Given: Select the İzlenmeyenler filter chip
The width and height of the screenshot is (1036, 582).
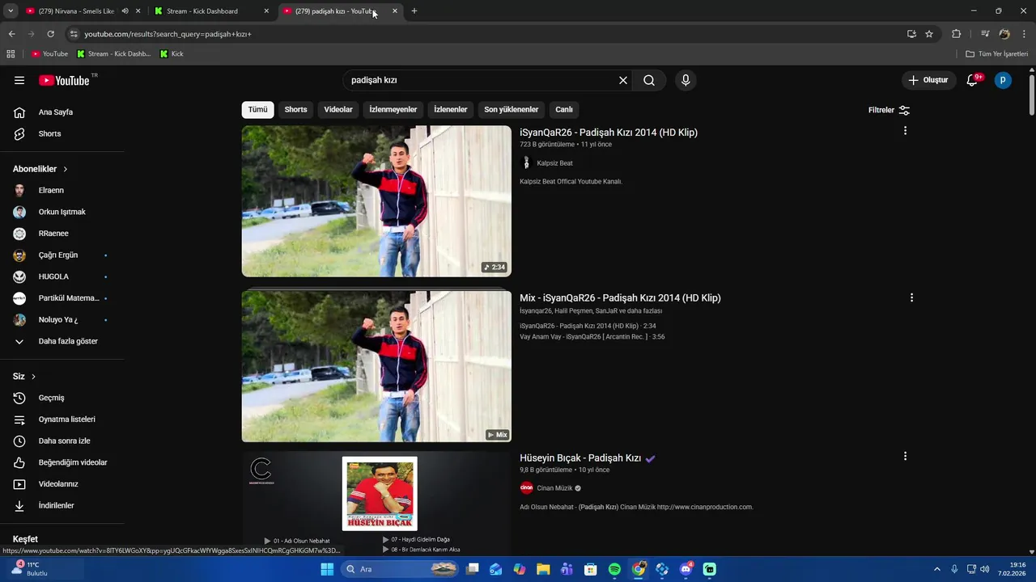Looking at the screenshot, I should (393, 110).
